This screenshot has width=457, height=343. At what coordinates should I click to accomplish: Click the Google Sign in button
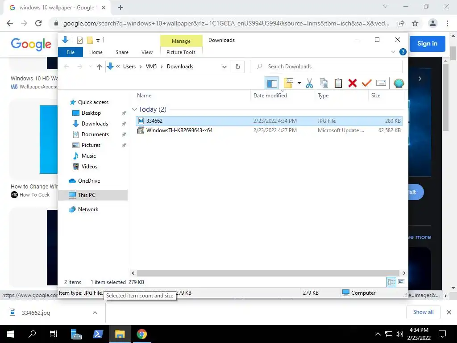click(x=427, y=43)
